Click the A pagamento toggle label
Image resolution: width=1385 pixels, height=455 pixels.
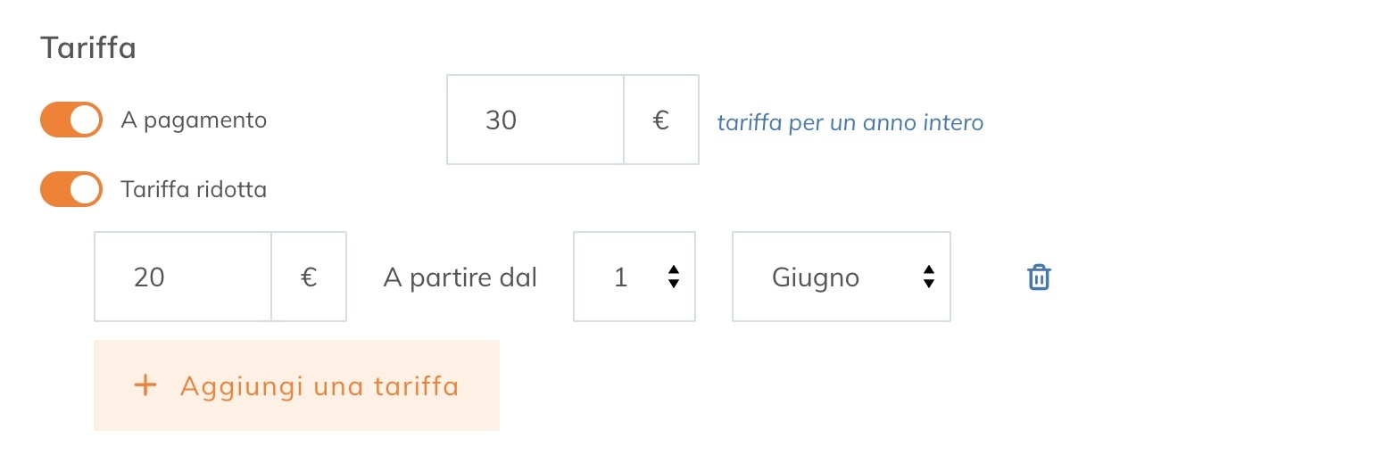[x=194, y=120]
